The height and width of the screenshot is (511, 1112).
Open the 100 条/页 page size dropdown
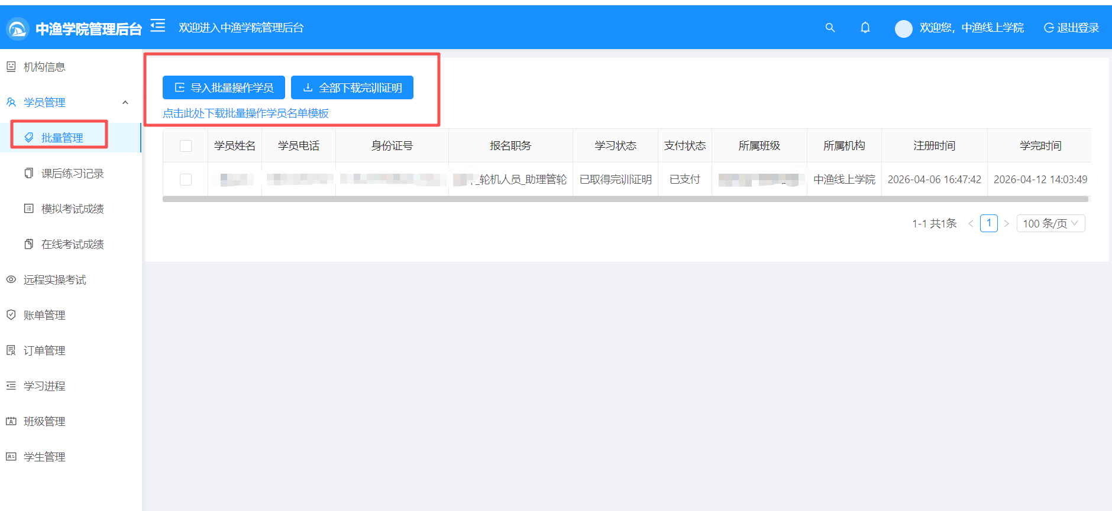(x=1050, y=223)
